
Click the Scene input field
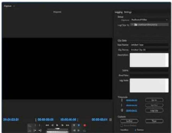pos(149,70)
